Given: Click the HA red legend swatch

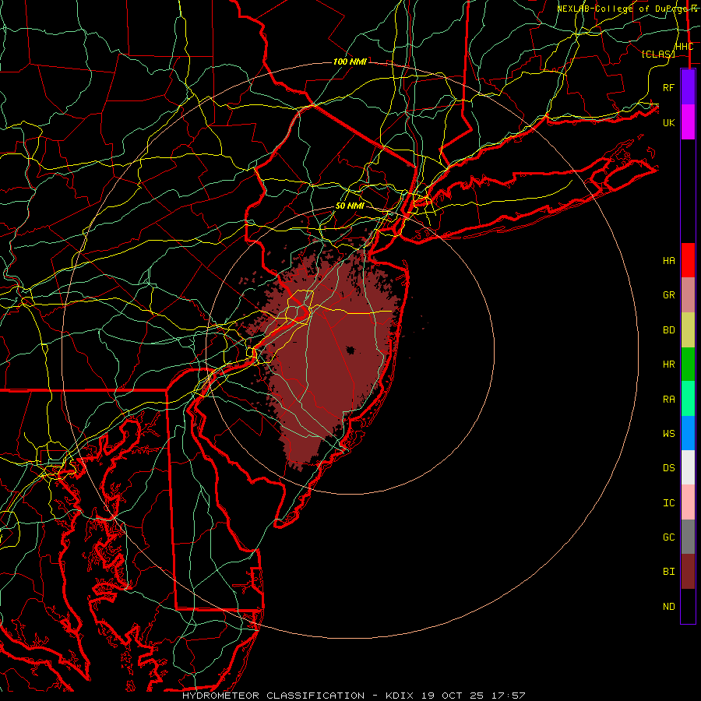Looking at the screenshot, I should (688, 260).
